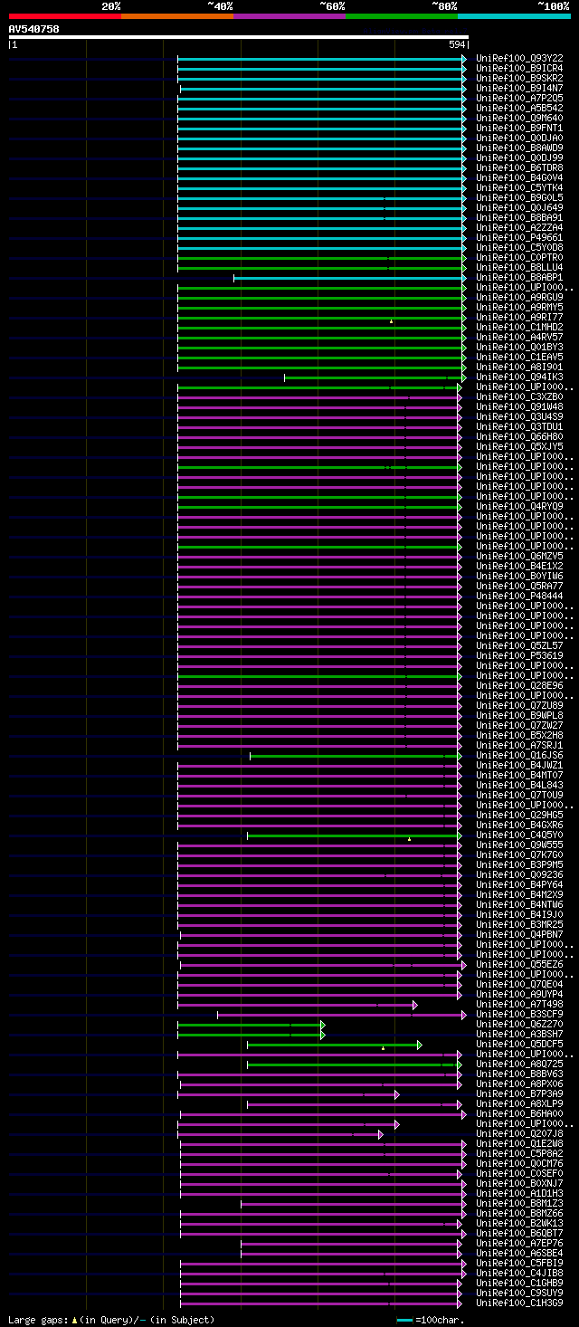Open the UniRef100_A9RGU9 label
This screenshot has width=579, height=1327.
click(x=519, y=298)
